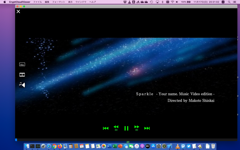Open the ヘルプ menu
Screen dimensions: 240x150
tap(93, 2)
